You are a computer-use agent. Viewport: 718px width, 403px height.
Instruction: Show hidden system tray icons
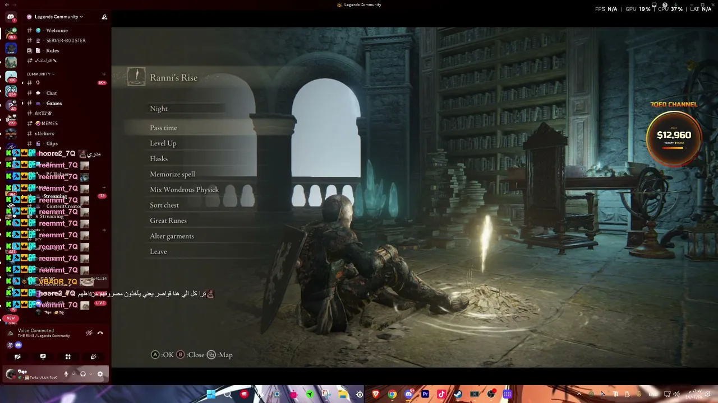click(x=579, y=394)
